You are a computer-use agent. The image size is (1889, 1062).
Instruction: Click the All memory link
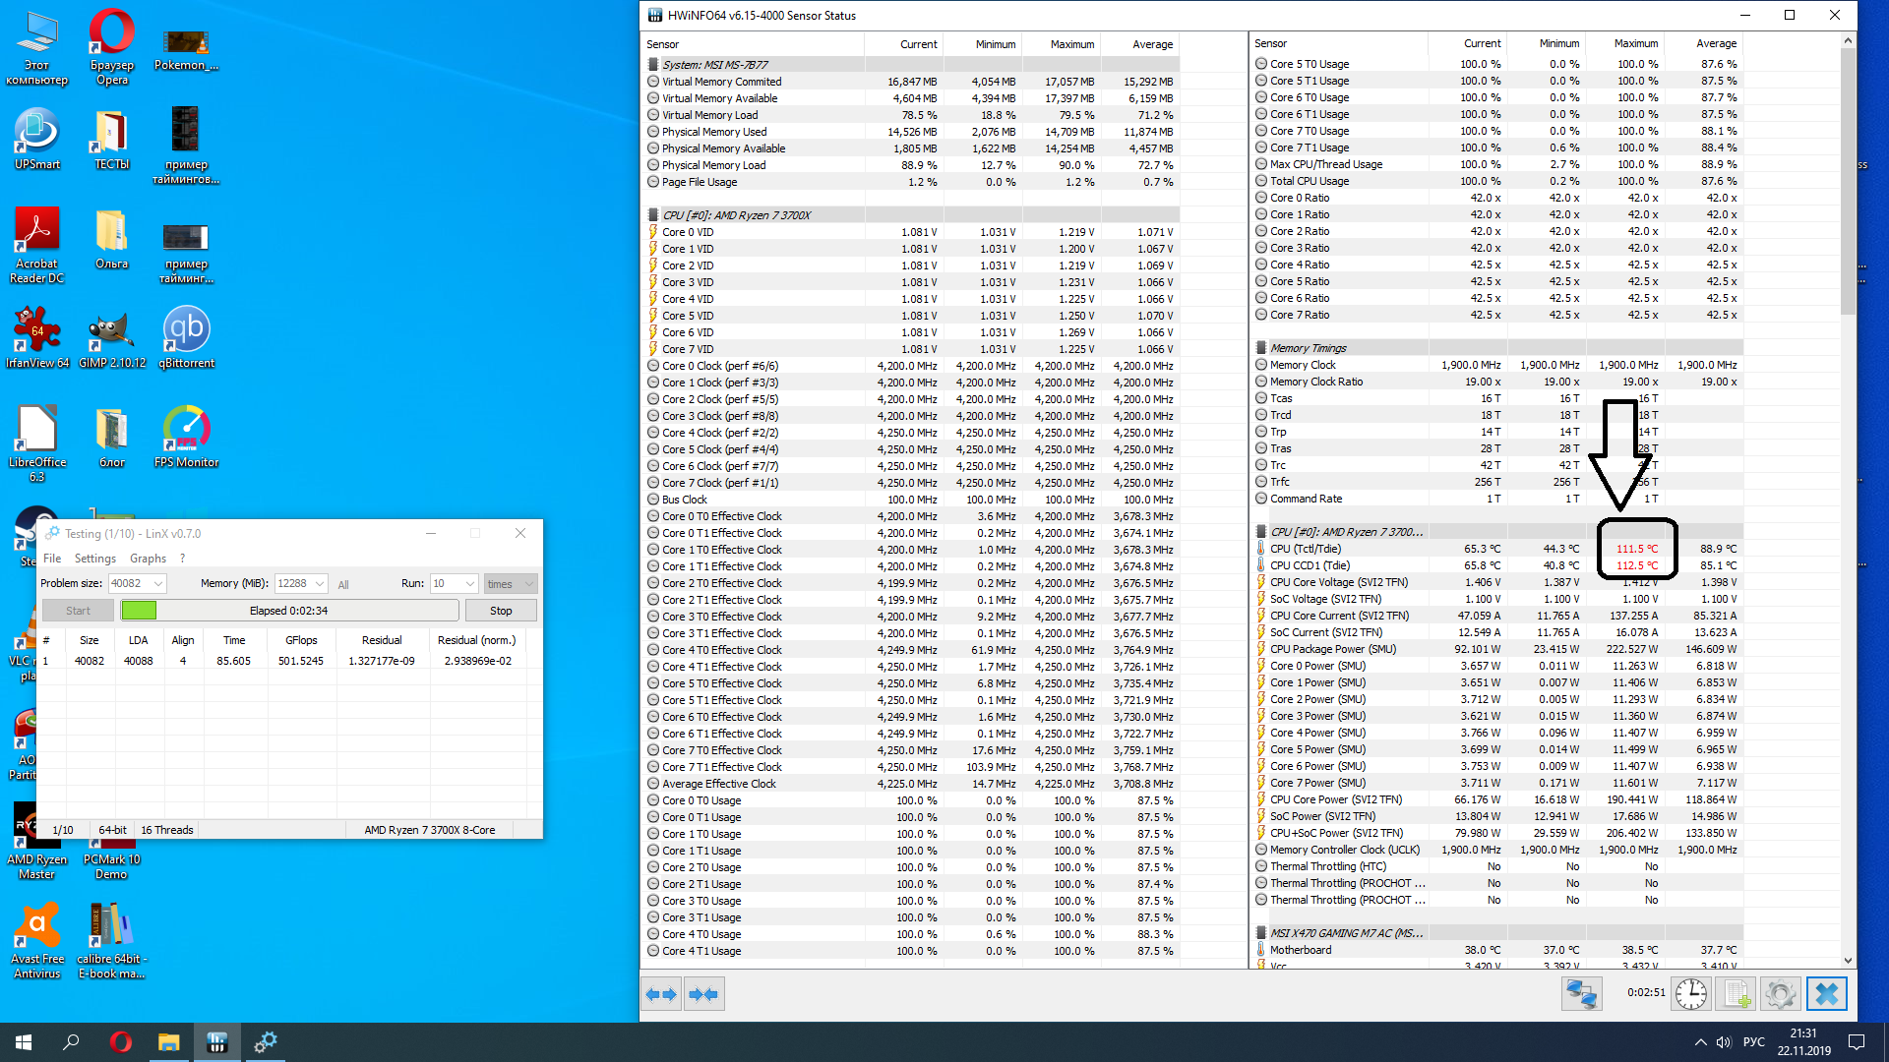(343, 585)
